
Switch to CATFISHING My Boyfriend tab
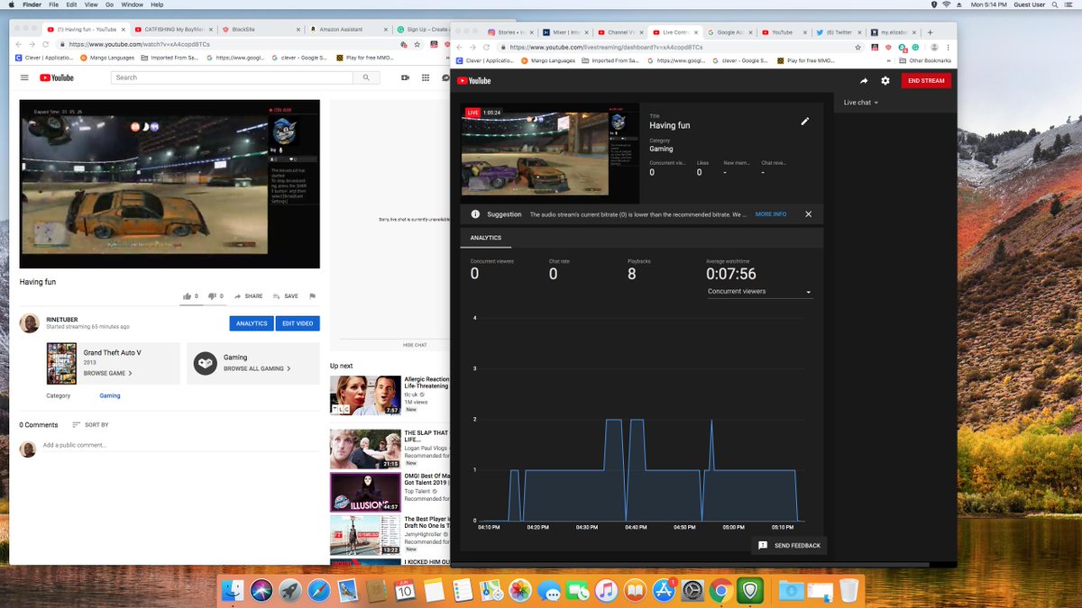click(x=174, y=30)
